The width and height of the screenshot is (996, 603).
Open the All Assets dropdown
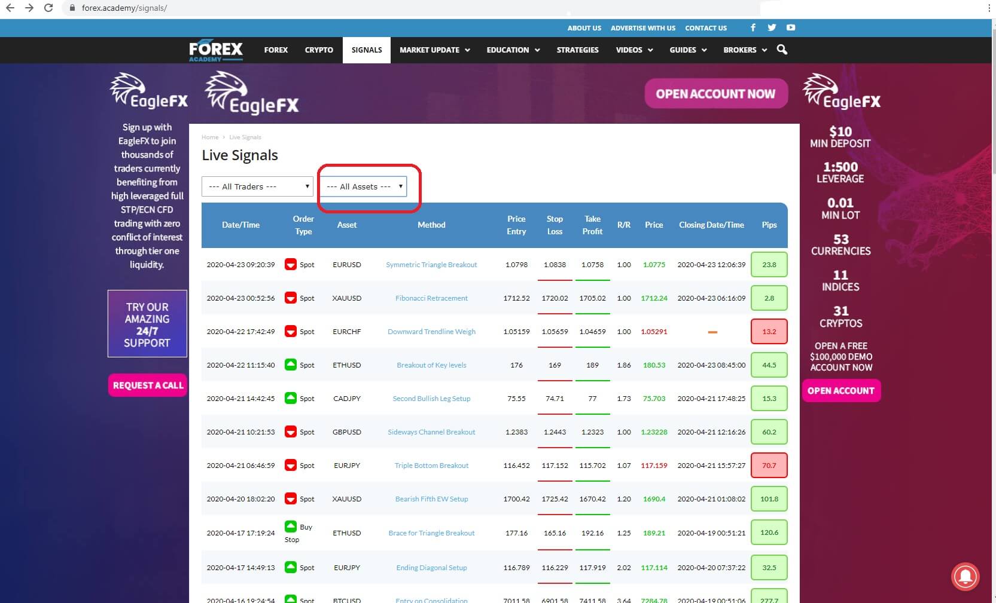pyautogui.click(x=363, y=186)
